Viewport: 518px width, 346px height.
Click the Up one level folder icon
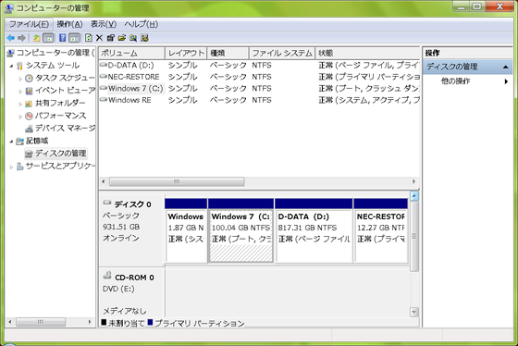pos(36,38)
